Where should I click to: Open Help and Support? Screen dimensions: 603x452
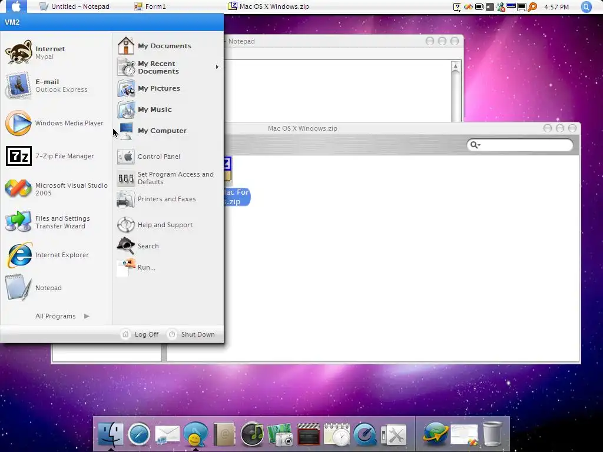point(168,225)
